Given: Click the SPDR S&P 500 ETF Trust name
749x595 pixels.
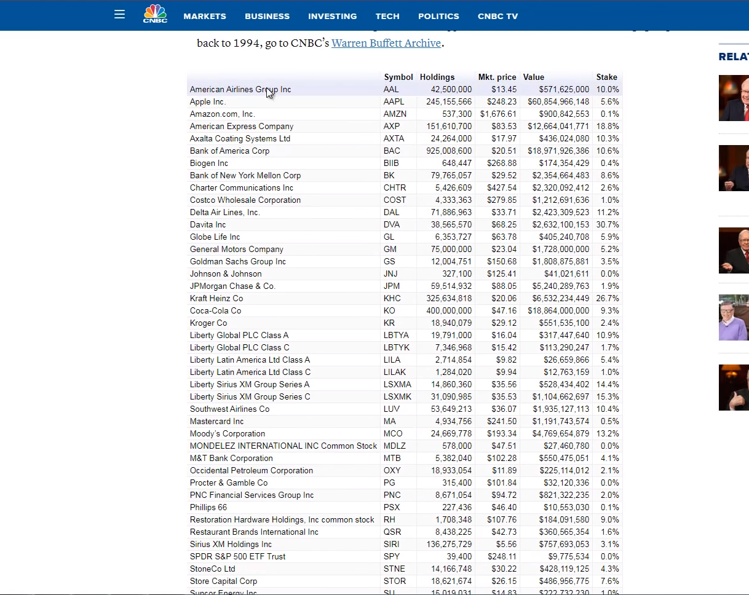Looking at the screenshot, I should coord(237,556).
